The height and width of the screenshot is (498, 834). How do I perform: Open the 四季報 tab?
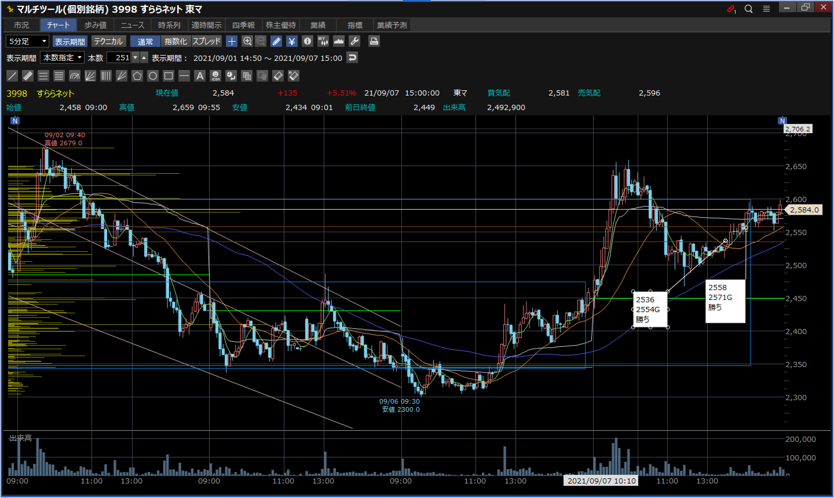[243, 25]
